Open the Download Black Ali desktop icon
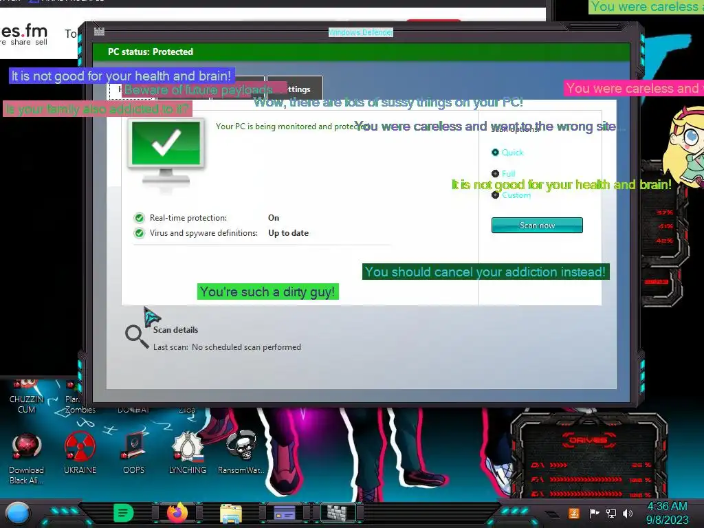The image size is (704, 528). tap(27, 458)
